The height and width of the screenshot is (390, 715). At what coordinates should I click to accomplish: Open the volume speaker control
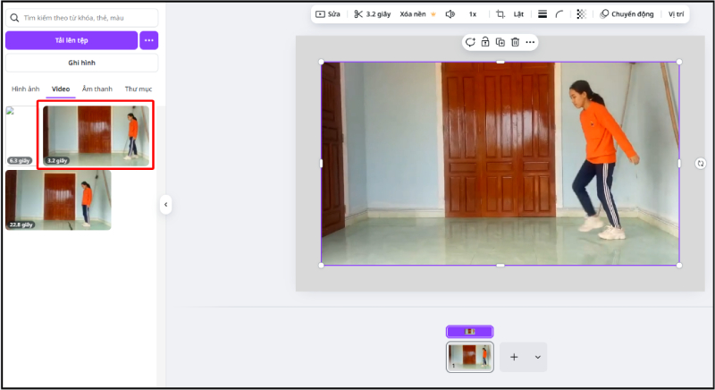click(450, 14)
